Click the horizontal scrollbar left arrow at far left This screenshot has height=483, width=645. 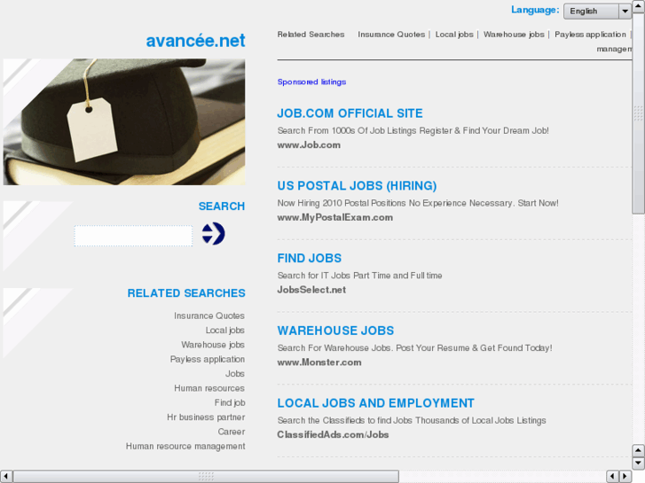tap(5, 476)
